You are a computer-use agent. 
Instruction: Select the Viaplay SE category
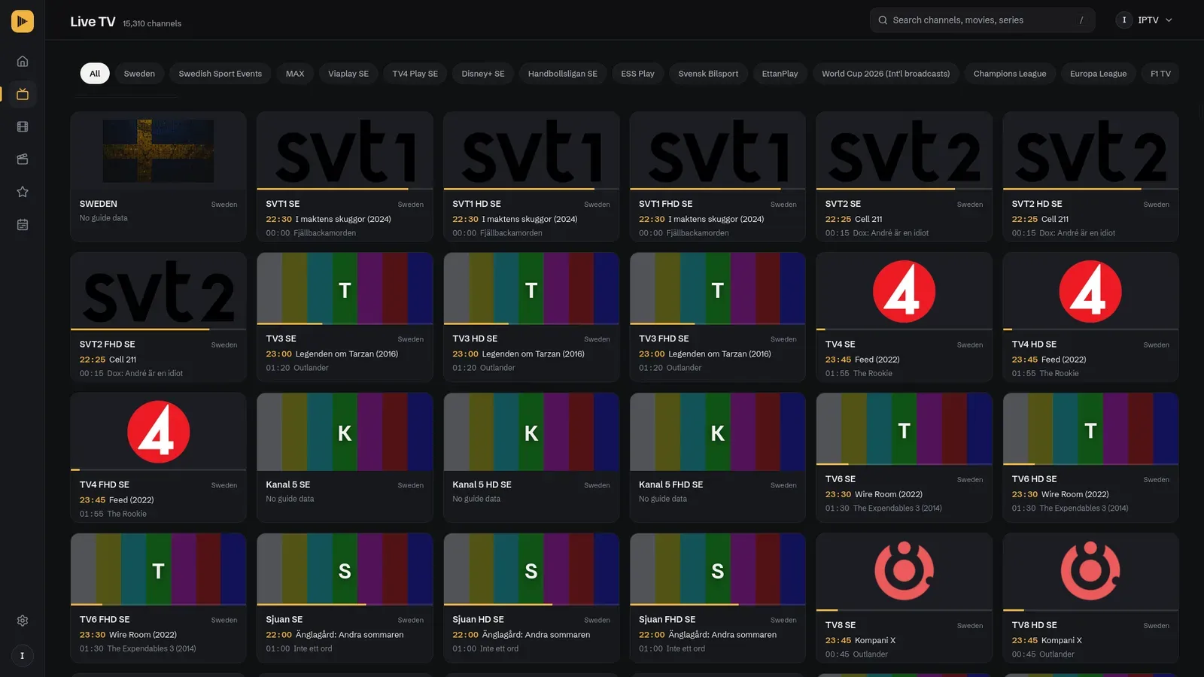tap(348, 74)
